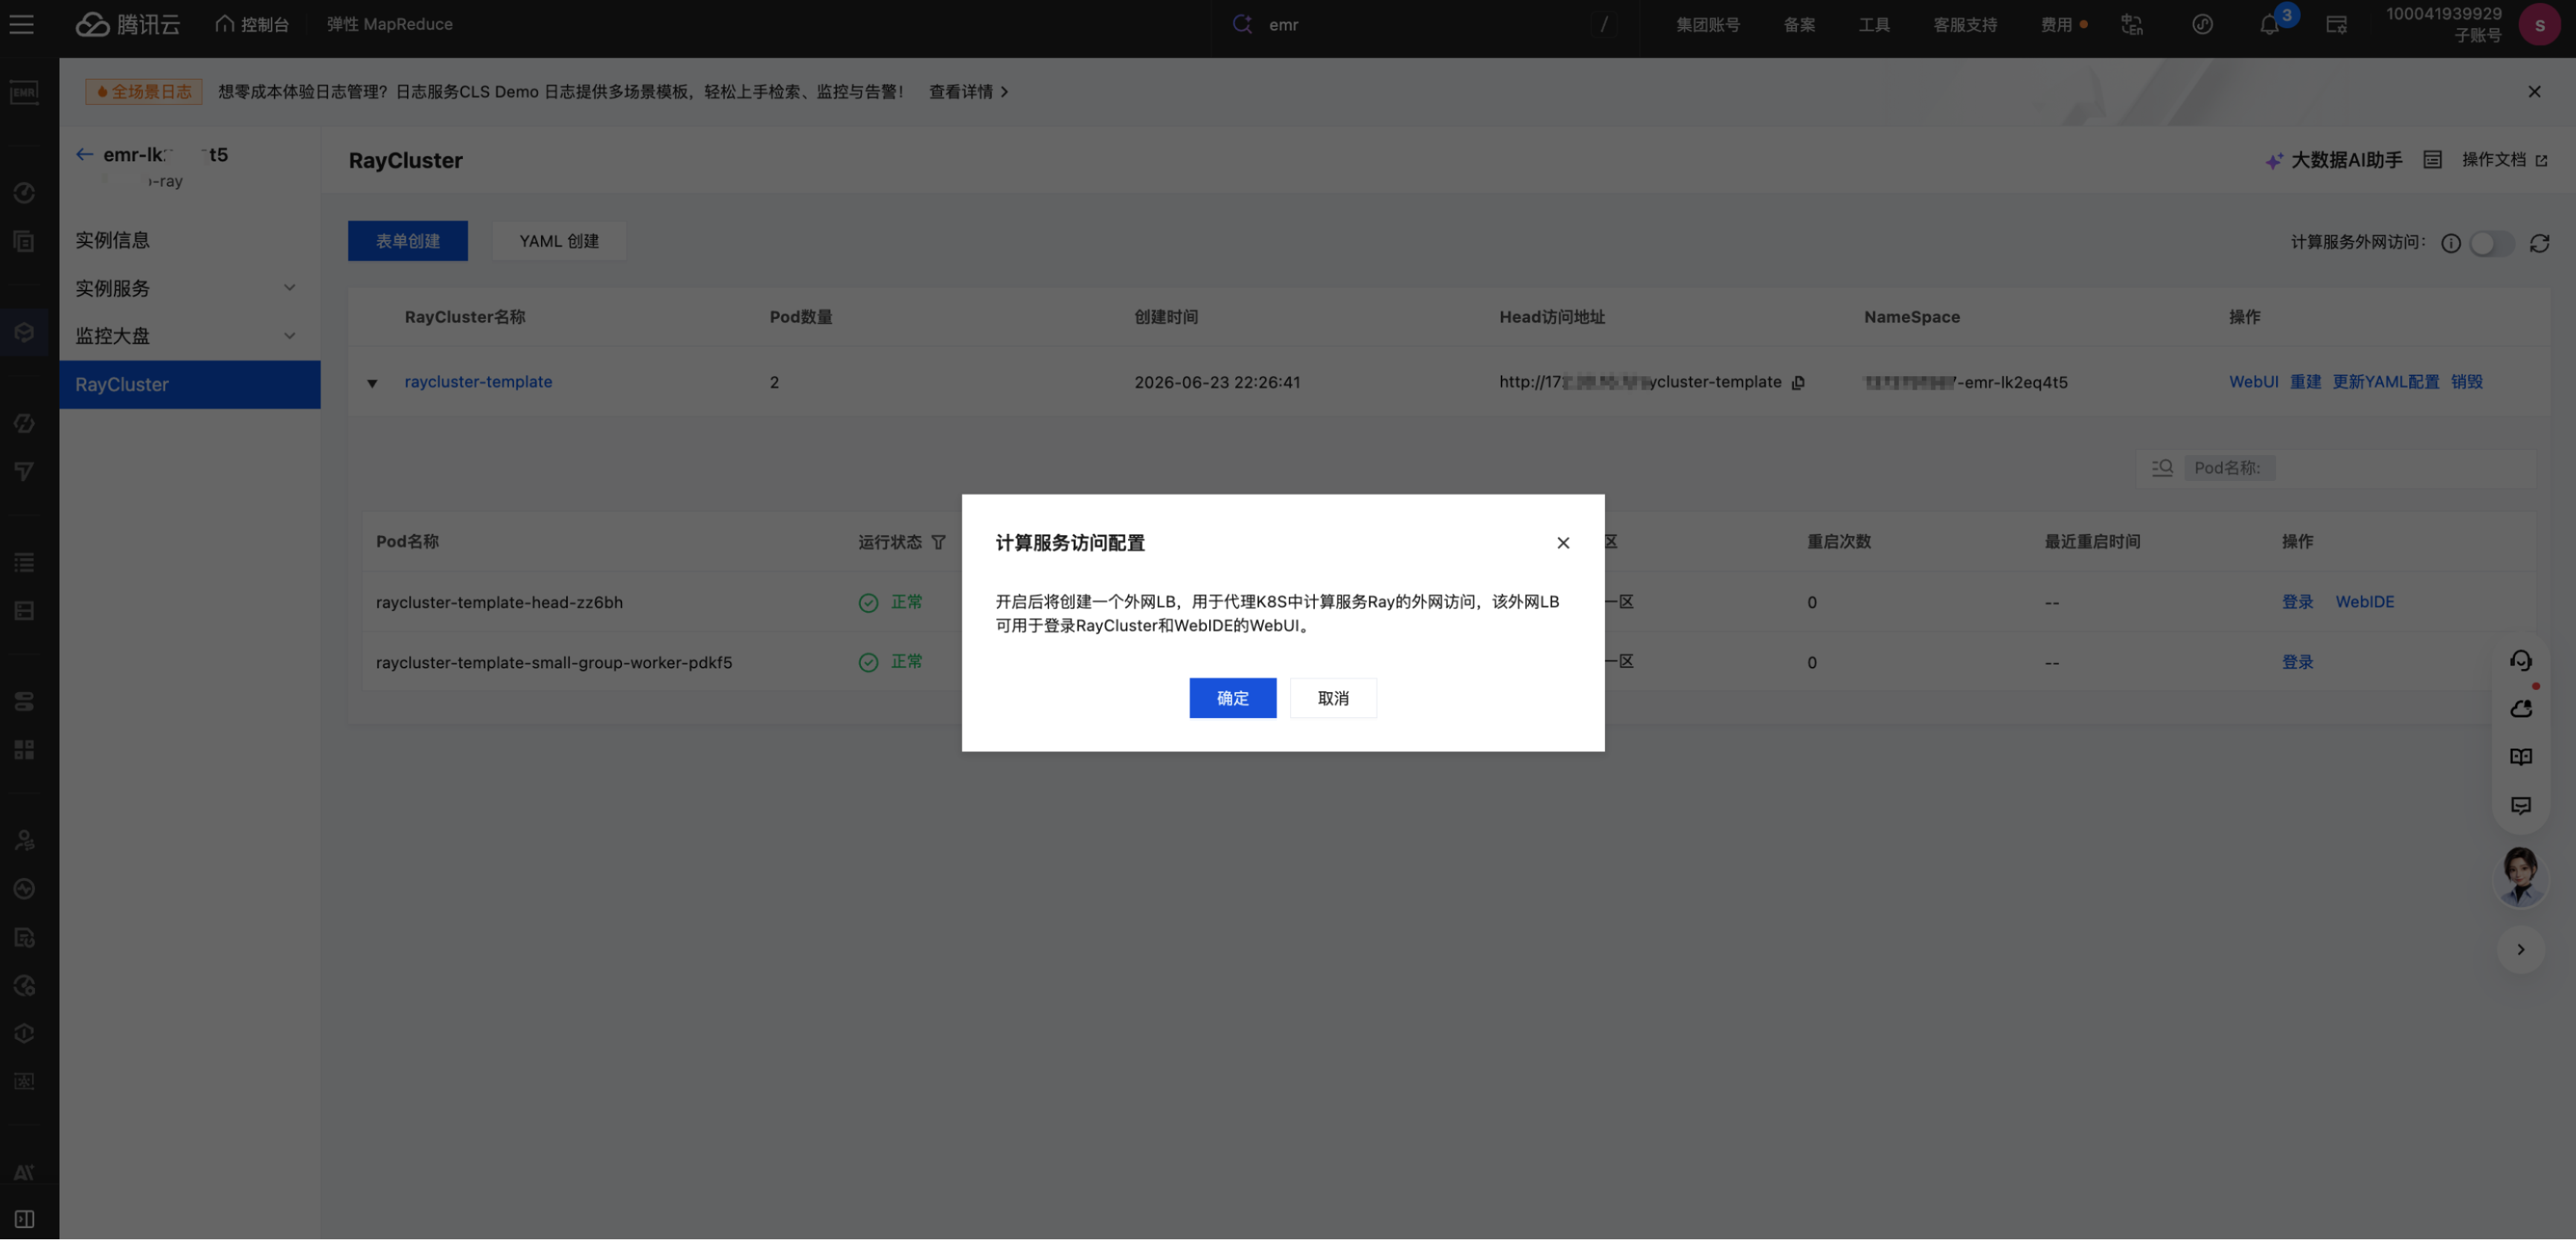This screenshot has height=1240, width=2576.
Task: Open the hamburger navigation menu
Action: click(21, 24)
